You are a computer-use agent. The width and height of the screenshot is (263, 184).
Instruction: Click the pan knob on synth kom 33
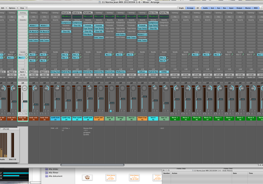pyautogui.click(x=57, y=88)
